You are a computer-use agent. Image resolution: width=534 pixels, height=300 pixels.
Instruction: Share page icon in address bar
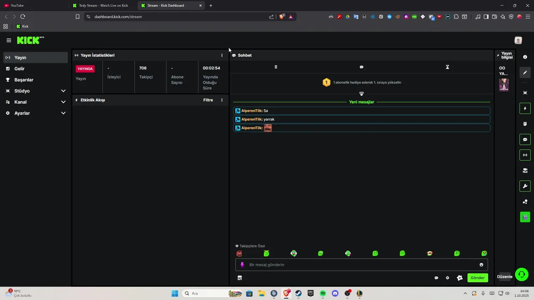click(272, 17)
